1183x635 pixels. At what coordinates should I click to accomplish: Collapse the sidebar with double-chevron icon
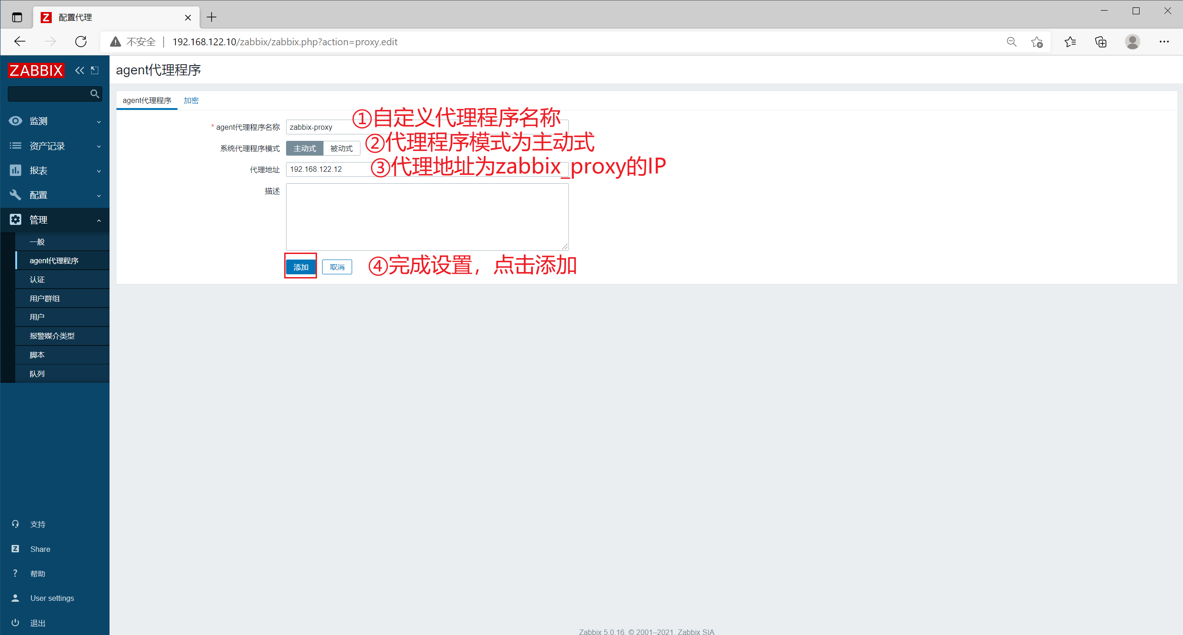click(x=79, y=70)
